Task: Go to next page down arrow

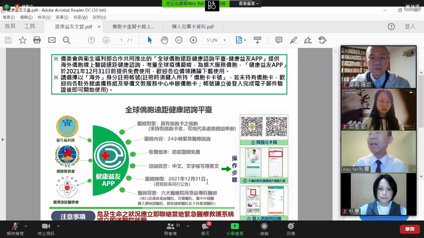Action: [106, 40]
